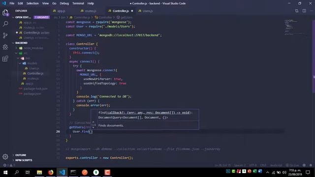The width and height of the screenshot is (315, 177).
Task: Open the Windows Action Center
Action: click(308, 173)
